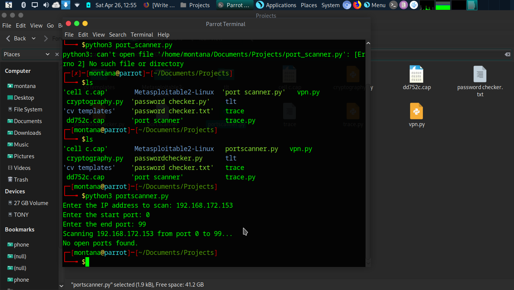Open Downloads in the sidebar

[24, 133]
